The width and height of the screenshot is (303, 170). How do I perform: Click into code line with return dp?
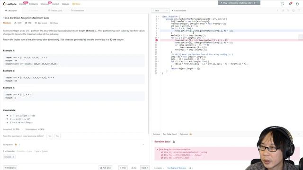[185, 68]
